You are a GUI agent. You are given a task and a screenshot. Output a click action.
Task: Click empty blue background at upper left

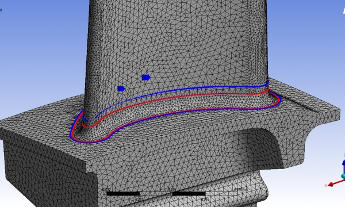[x=33, y=33]
